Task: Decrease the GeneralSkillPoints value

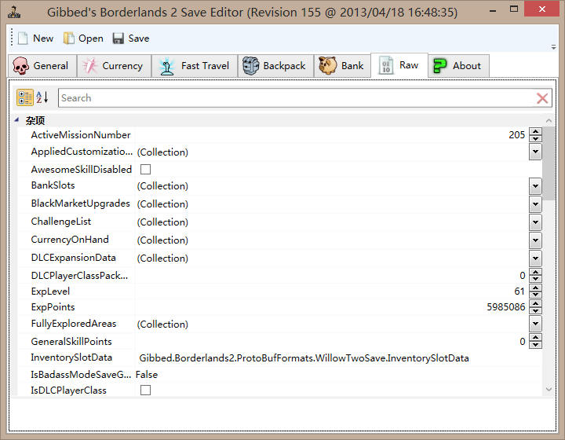Action: [x=535, y=345]
